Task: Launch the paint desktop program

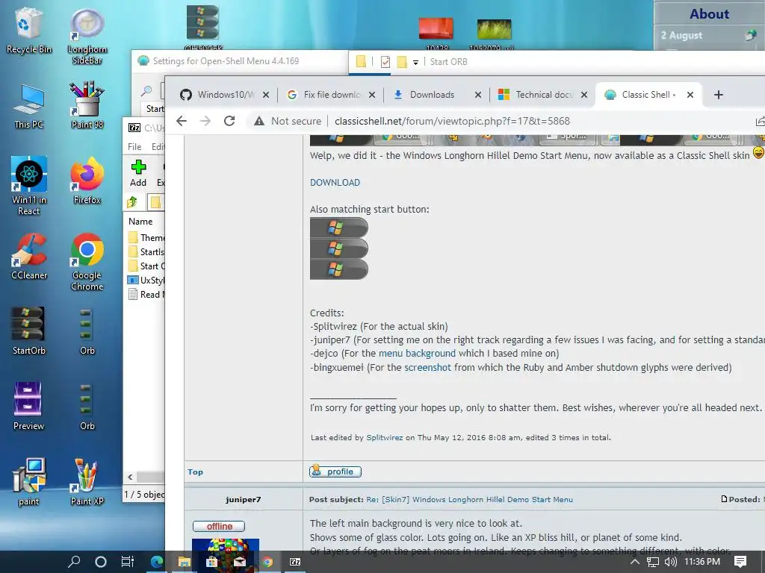Action: 29,483
